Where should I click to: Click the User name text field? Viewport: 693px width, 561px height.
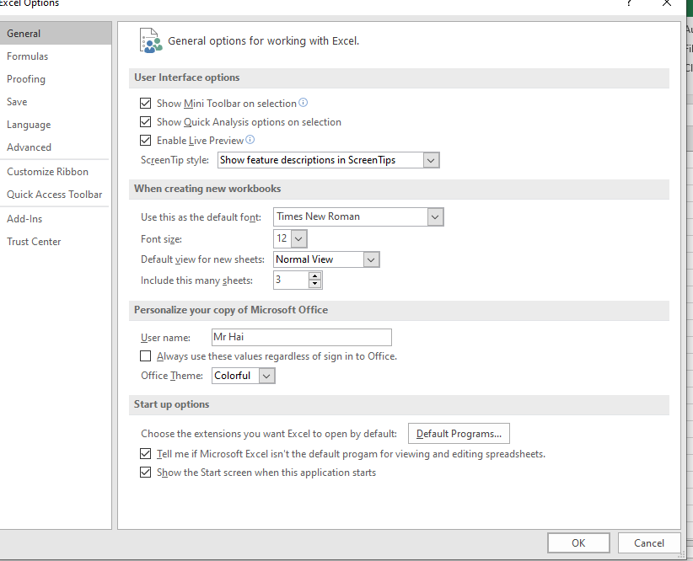(302, 337)
